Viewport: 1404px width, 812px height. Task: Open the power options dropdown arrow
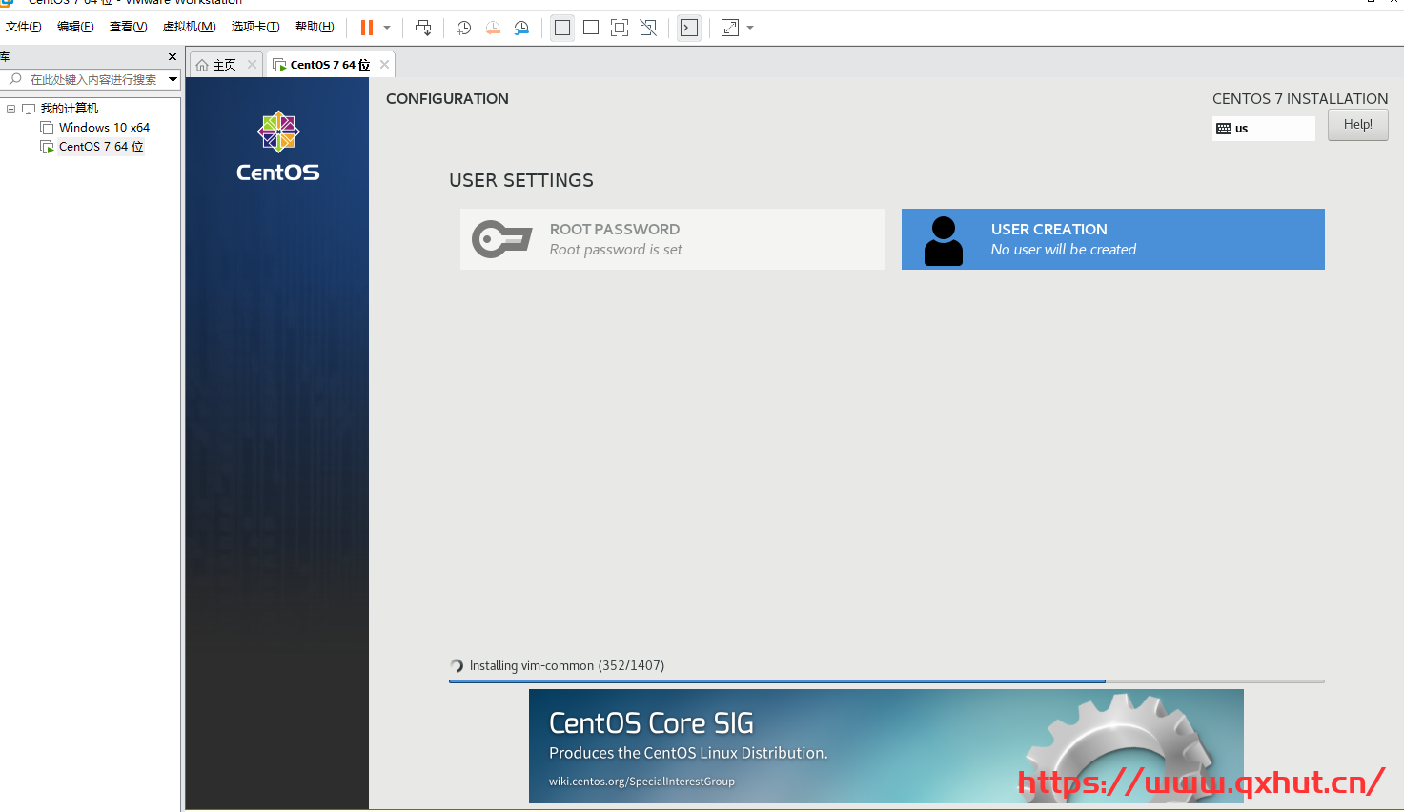click(x=387, y=28)
